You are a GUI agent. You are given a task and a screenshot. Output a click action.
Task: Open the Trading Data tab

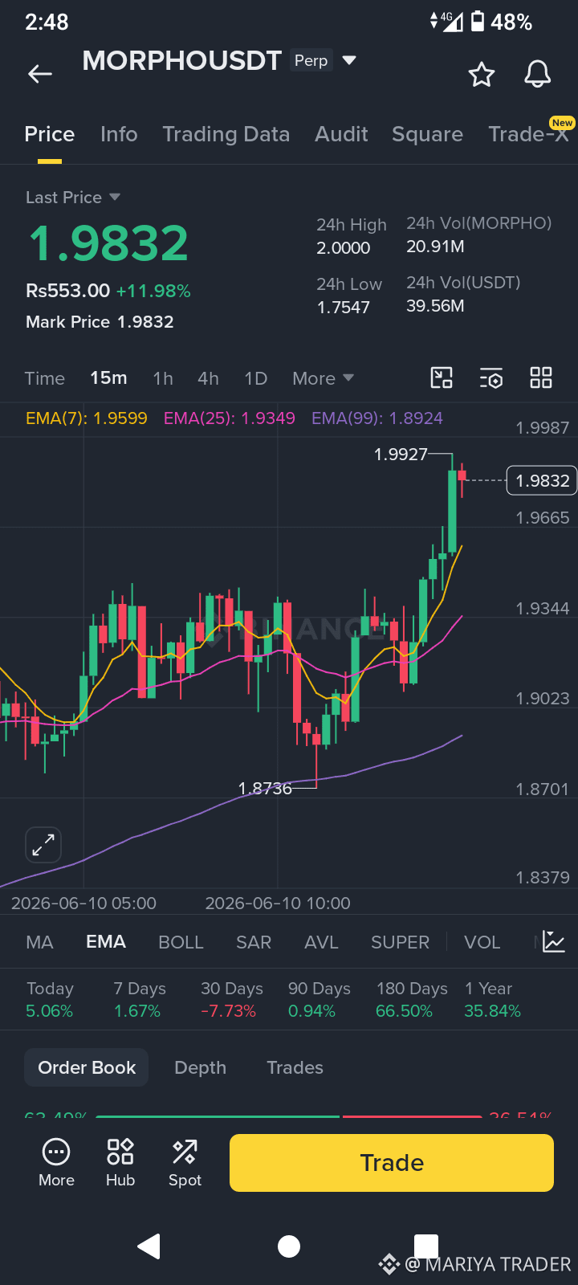[x=226, y=134]
